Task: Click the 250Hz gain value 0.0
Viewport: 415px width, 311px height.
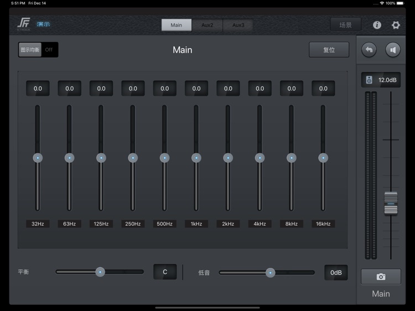Action: click(x=133, y=89)
